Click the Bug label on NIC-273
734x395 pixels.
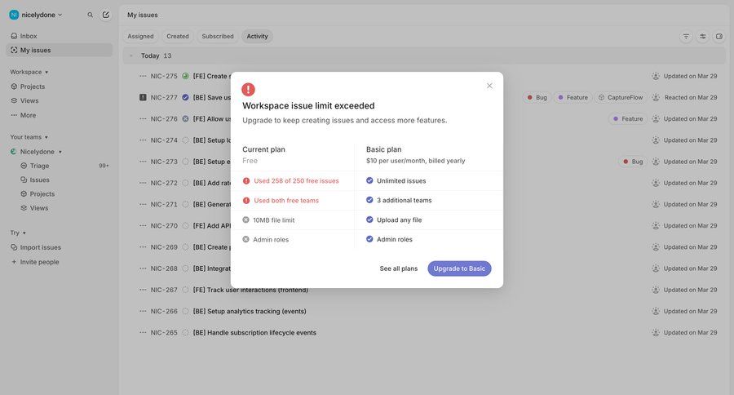tap(632, 162)
